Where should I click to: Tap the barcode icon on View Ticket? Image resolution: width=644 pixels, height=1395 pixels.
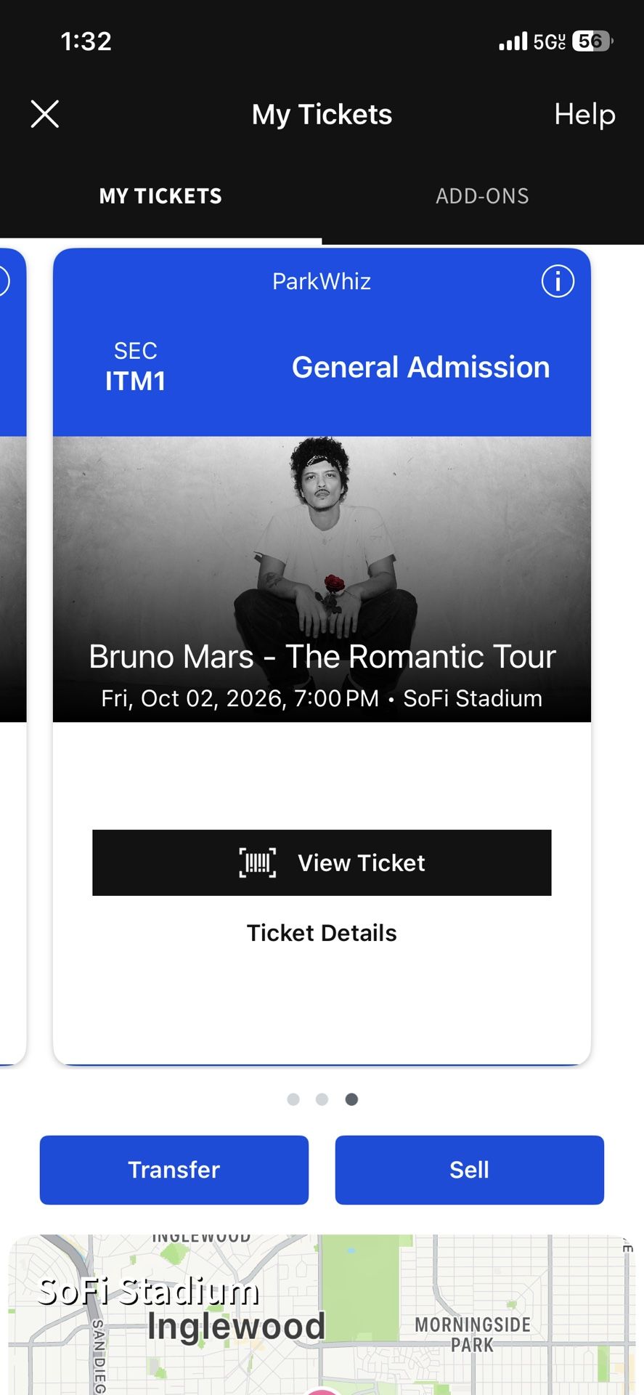coord(258,862)
